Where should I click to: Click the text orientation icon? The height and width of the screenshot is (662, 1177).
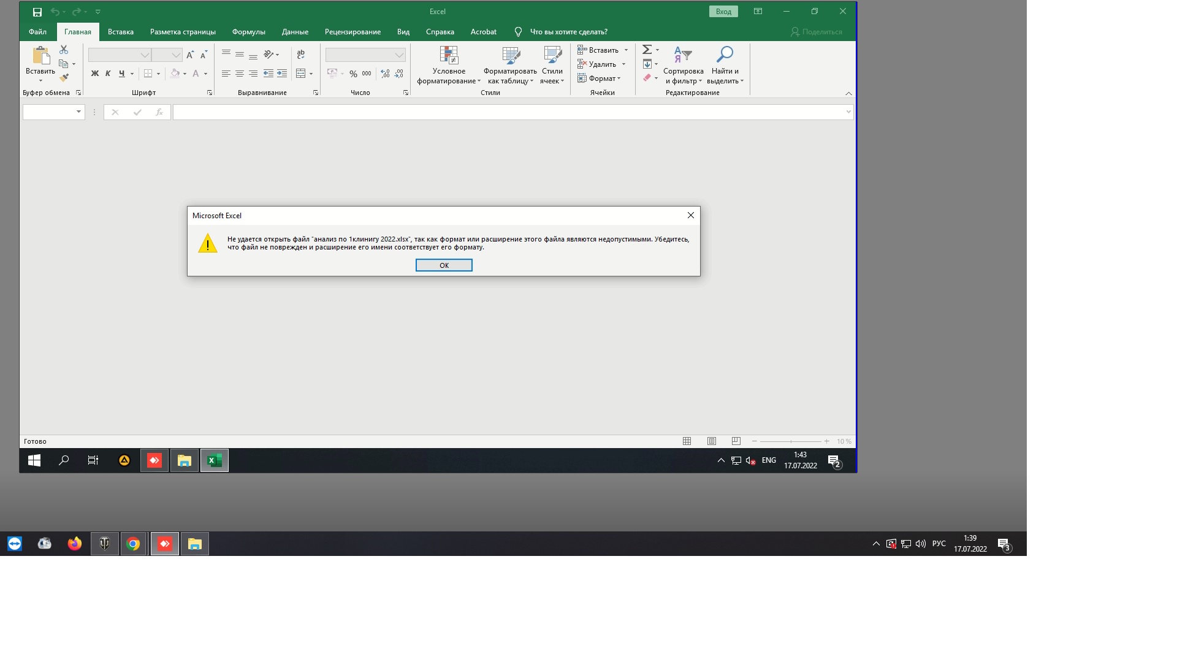(x=269, y=54)
